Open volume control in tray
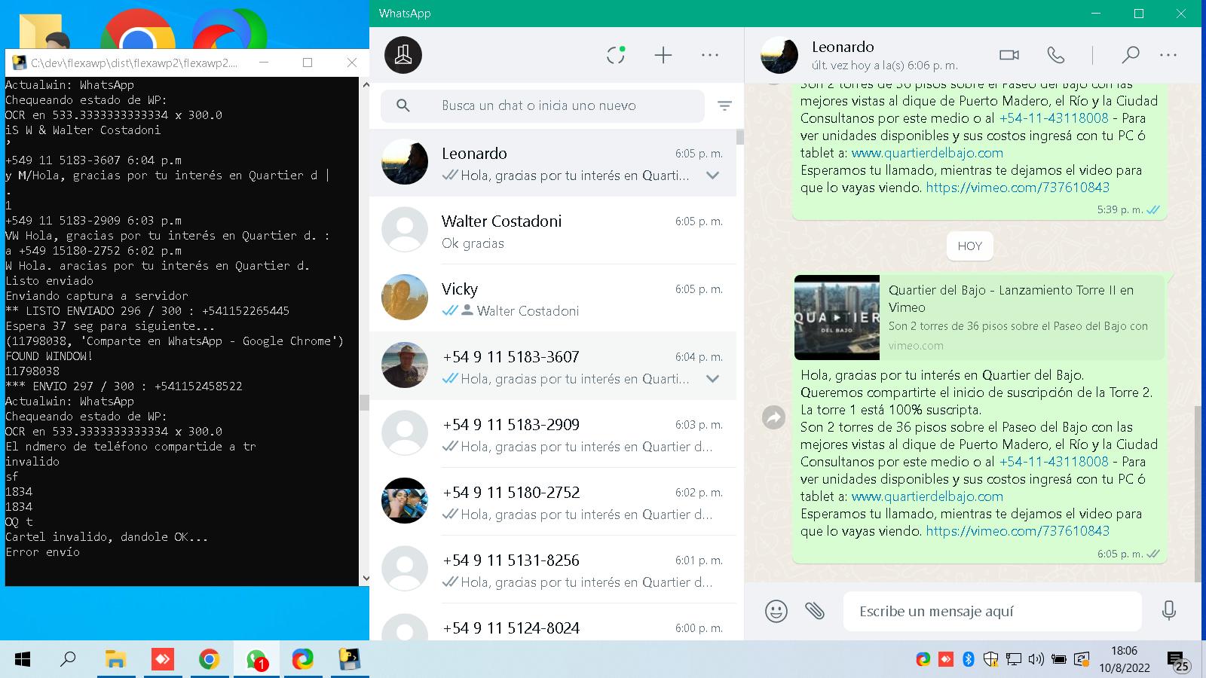 [1036, 660]
